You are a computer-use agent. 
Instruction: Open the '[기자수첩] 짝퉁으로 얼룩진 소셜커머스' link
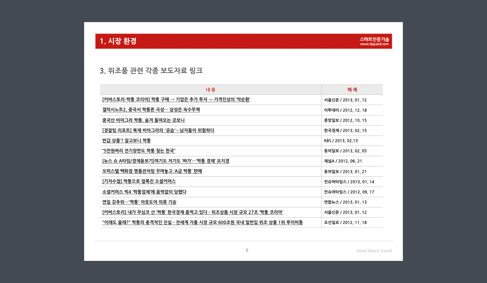tap(139, 182)
